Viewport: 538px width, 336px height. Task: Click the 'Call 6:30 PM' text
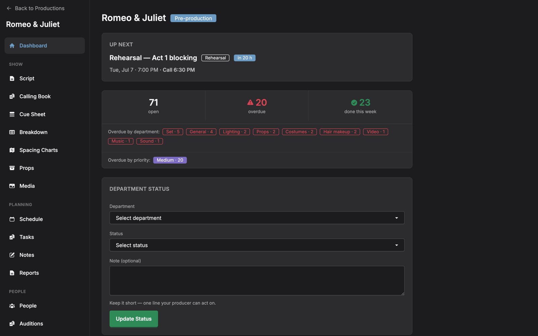[x=179, y=70]
